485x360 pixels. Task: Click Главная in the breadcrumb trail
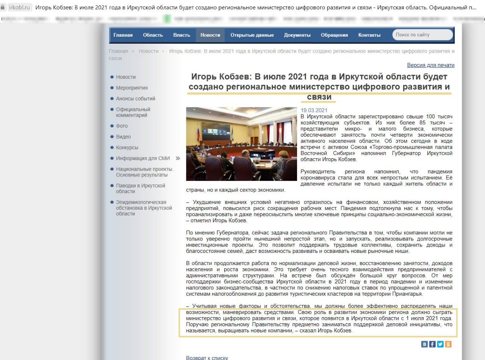(119, 51)
